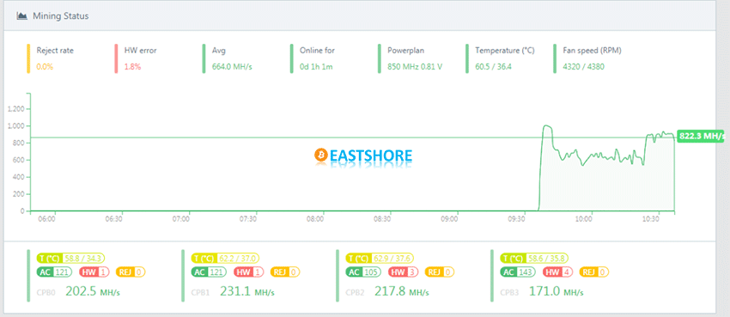Click the Reject rate label
Viewport: 730px width, 317px height.
point(55,51)
